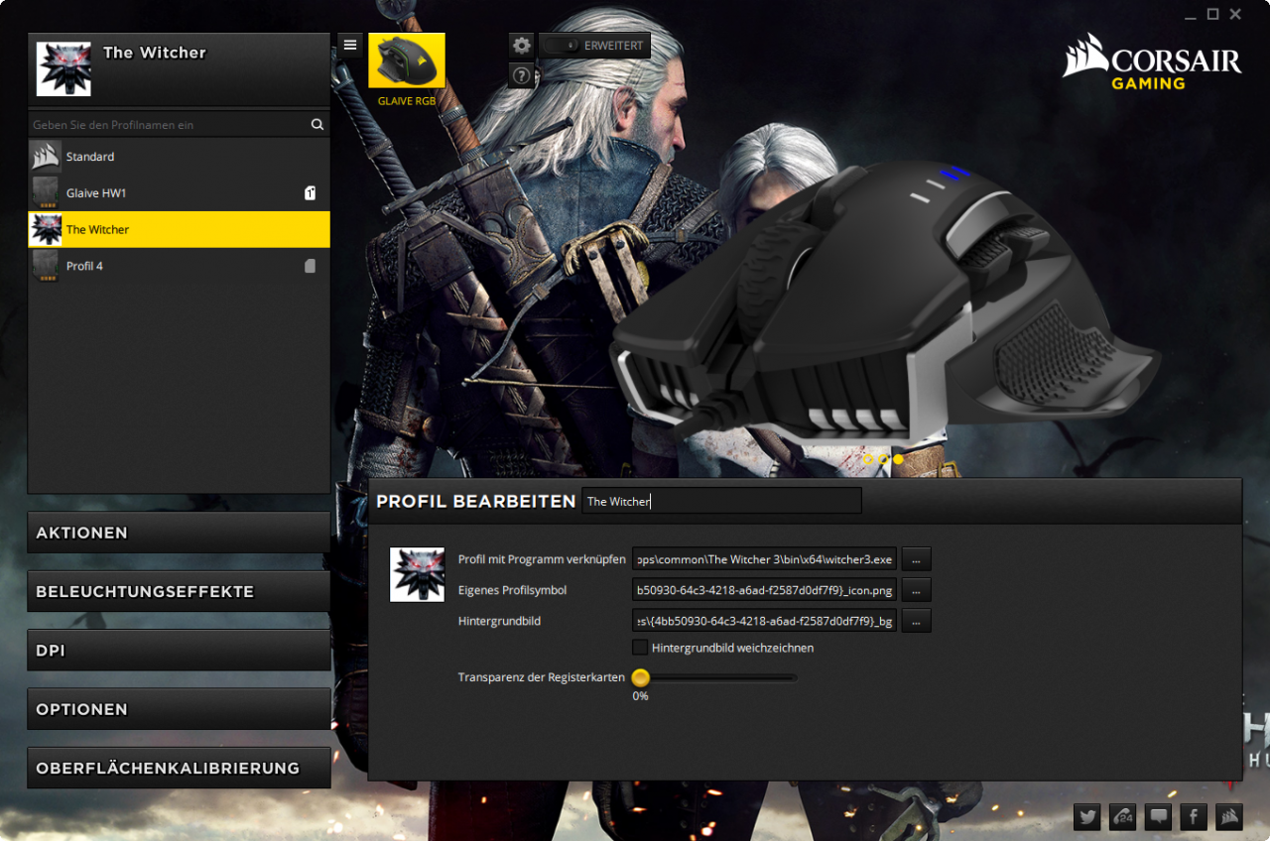1270x841 pixels.
Task: Edit the profile name field
Action: point(721,501)
